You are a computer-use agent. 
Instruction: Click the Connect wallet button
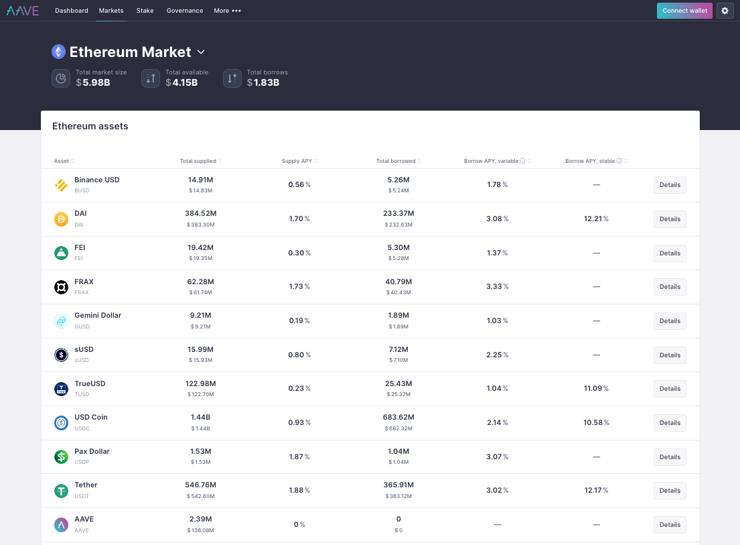[x=684, y=11]
